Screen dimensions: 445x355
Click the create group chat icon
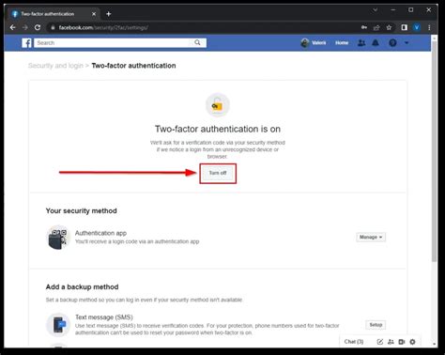pos(391,342)
